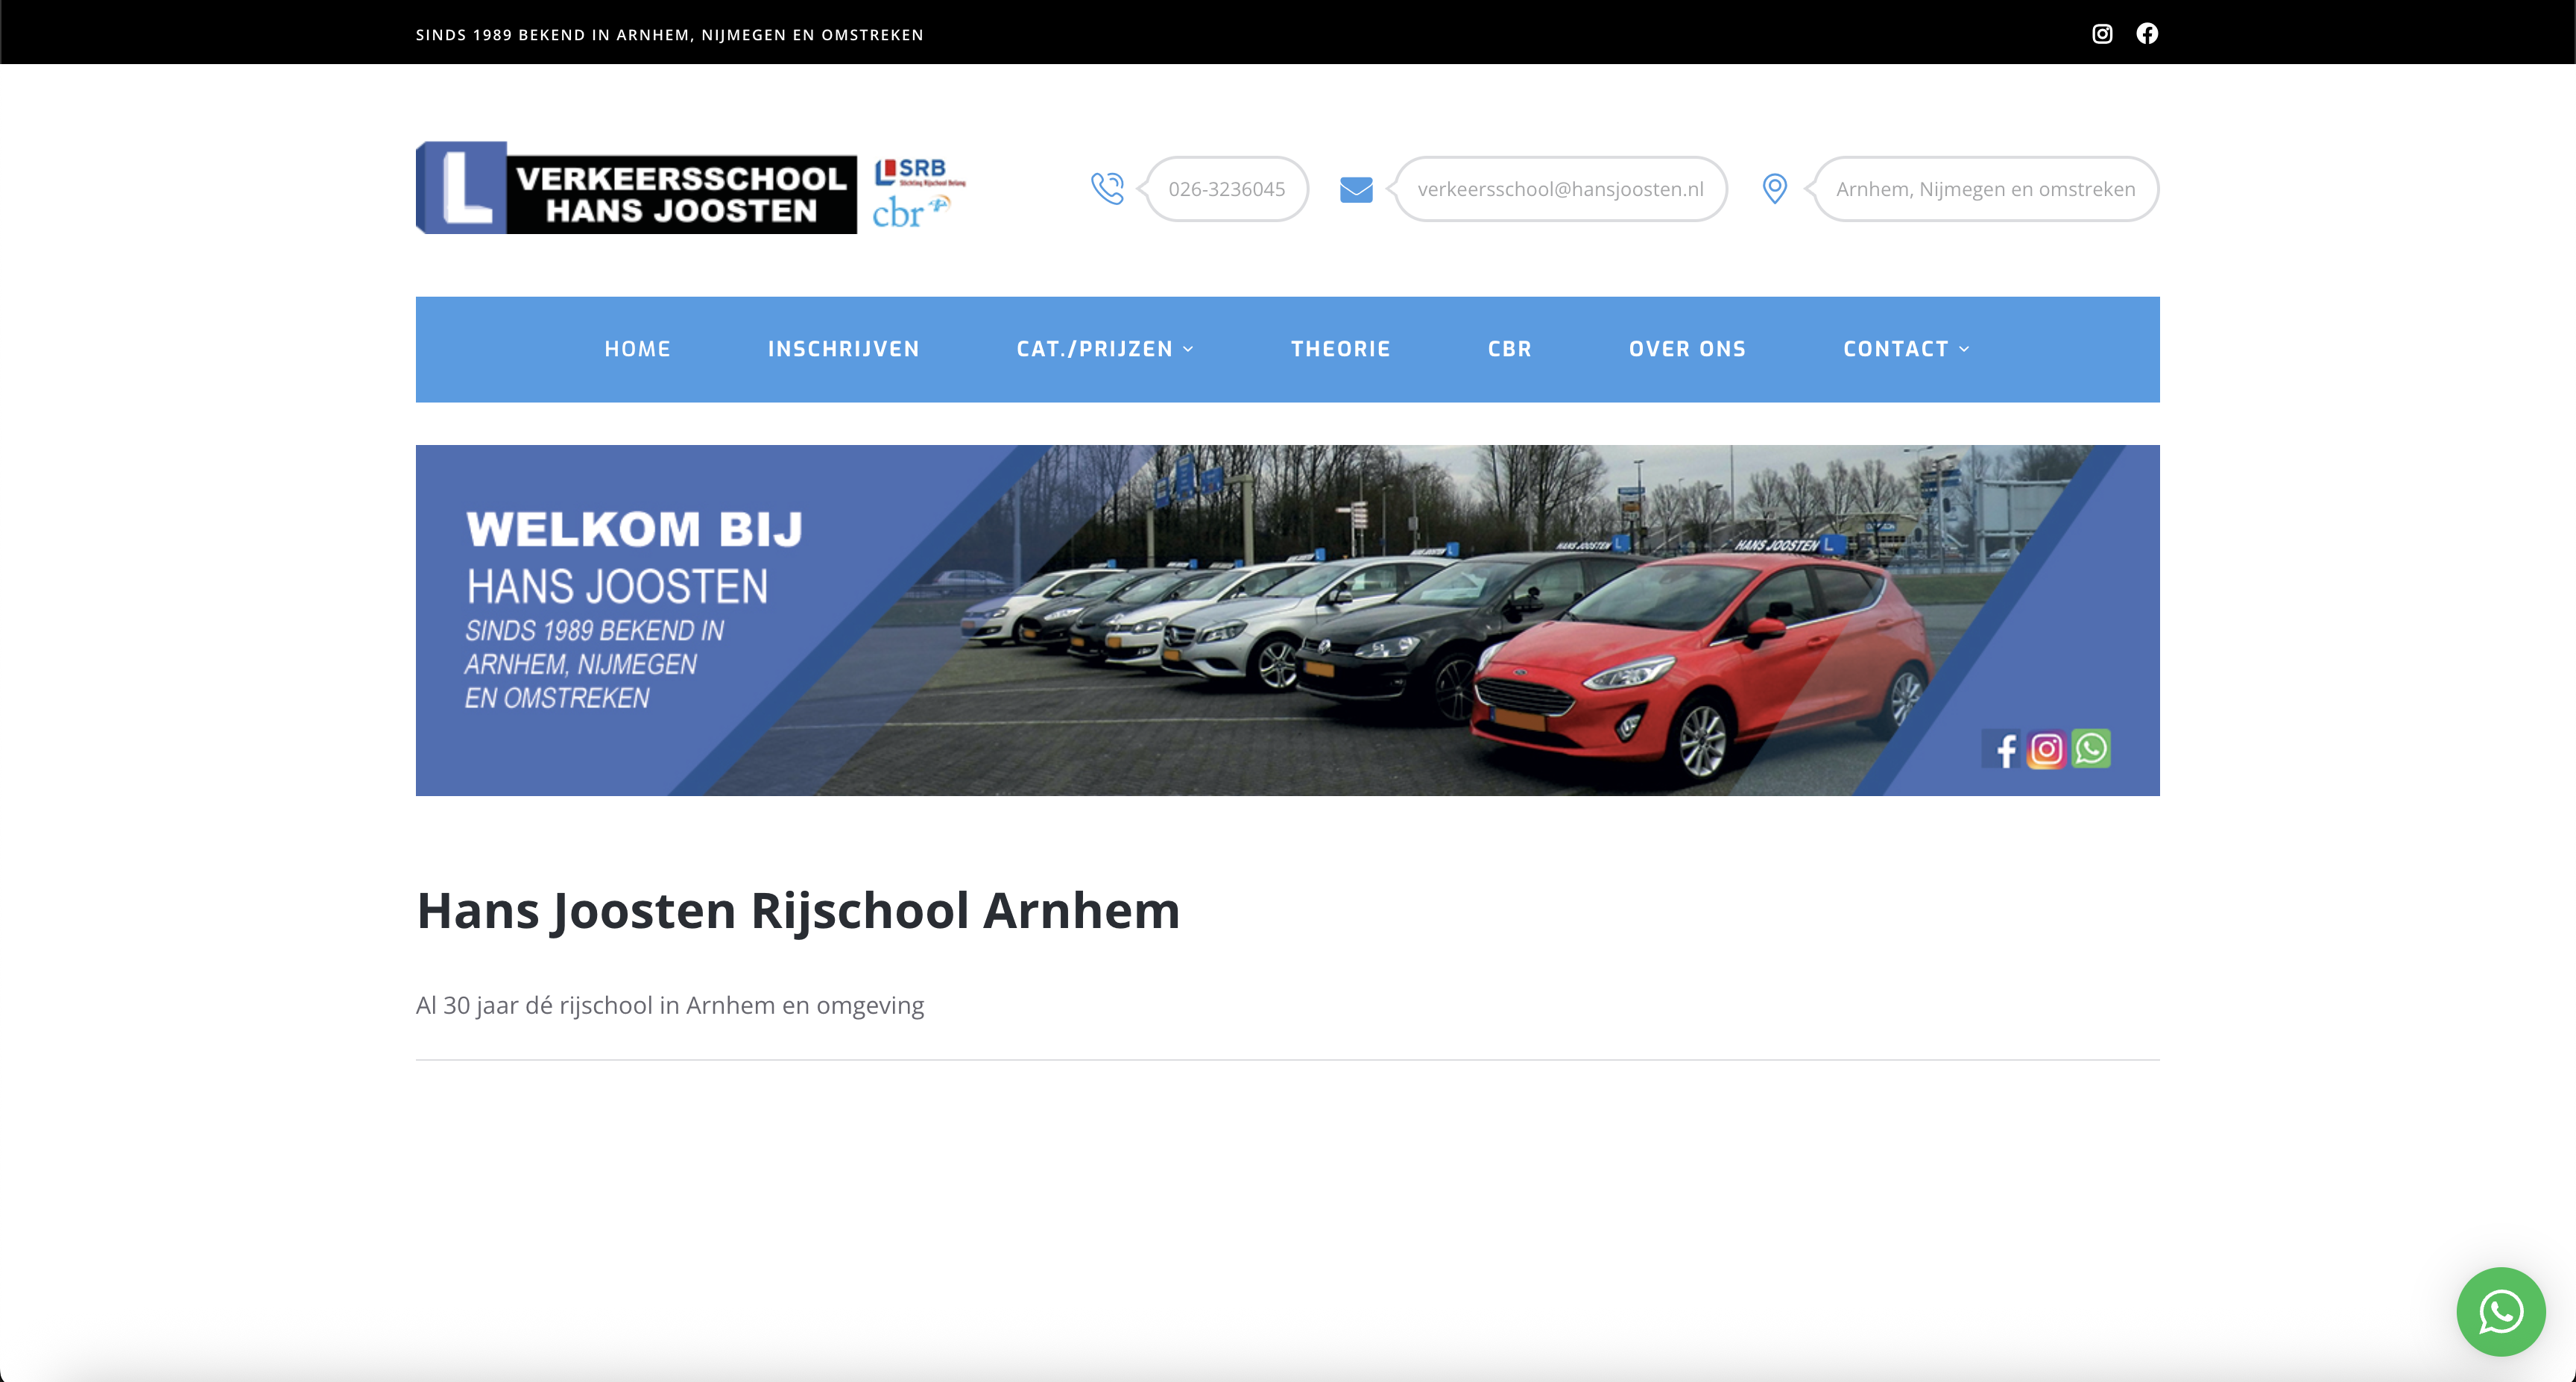The height and width of the screenshot is (1382, 2576).
Task: Click the Facebook icon on the banner
Action: [2003, 749]
